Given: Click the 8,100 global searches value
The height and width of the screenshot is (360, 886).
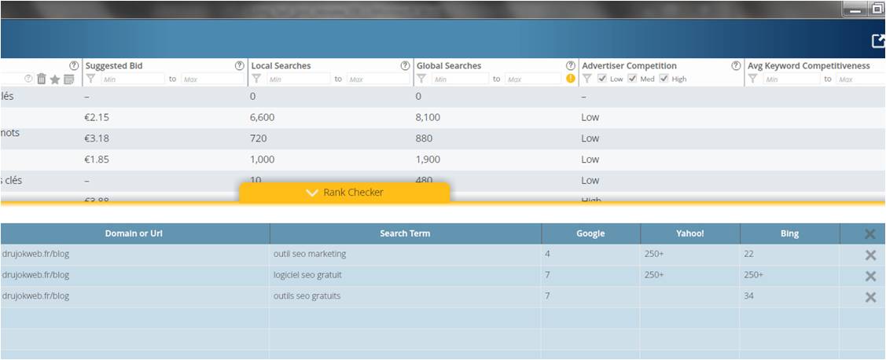Looking at the screenshot, I should 428,118.
